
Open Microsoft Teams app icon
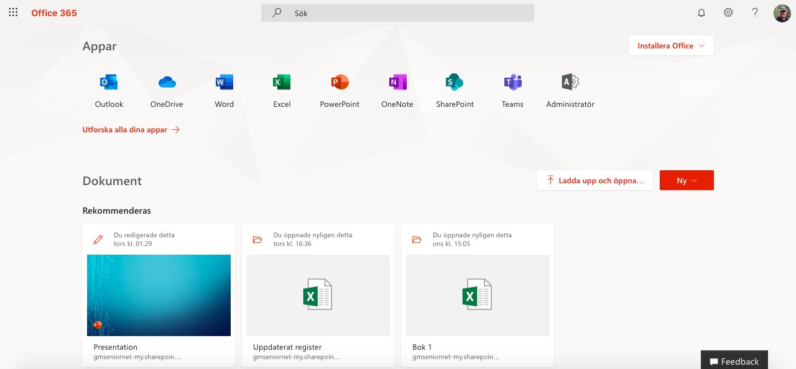click(x=512, y=81)
